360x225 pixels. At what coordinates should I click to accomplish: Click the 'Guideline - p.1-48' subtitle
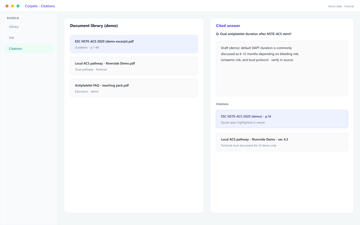click(87, 47)
